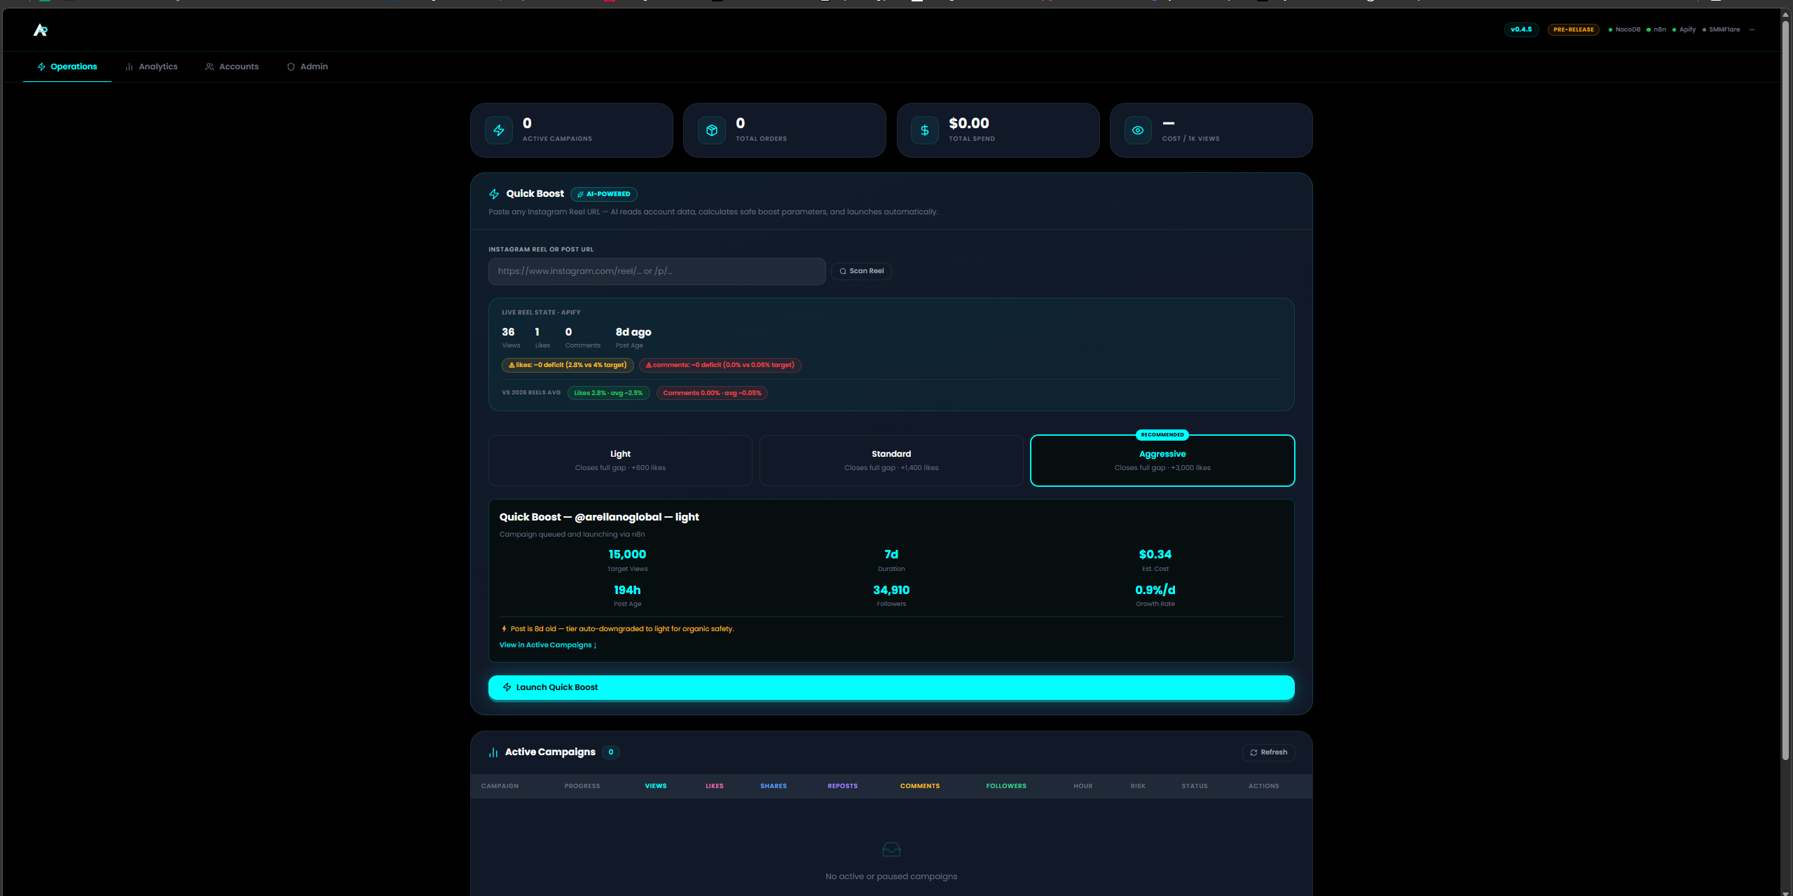Click the AI-POWERED badge

[603, 194]
